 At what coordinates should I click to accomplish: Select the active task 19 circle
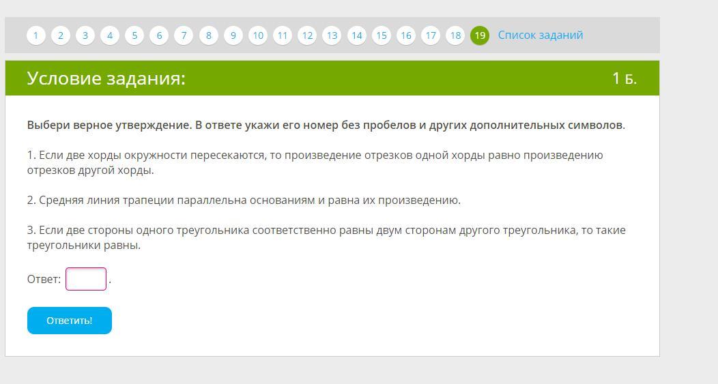click(480, 35)
